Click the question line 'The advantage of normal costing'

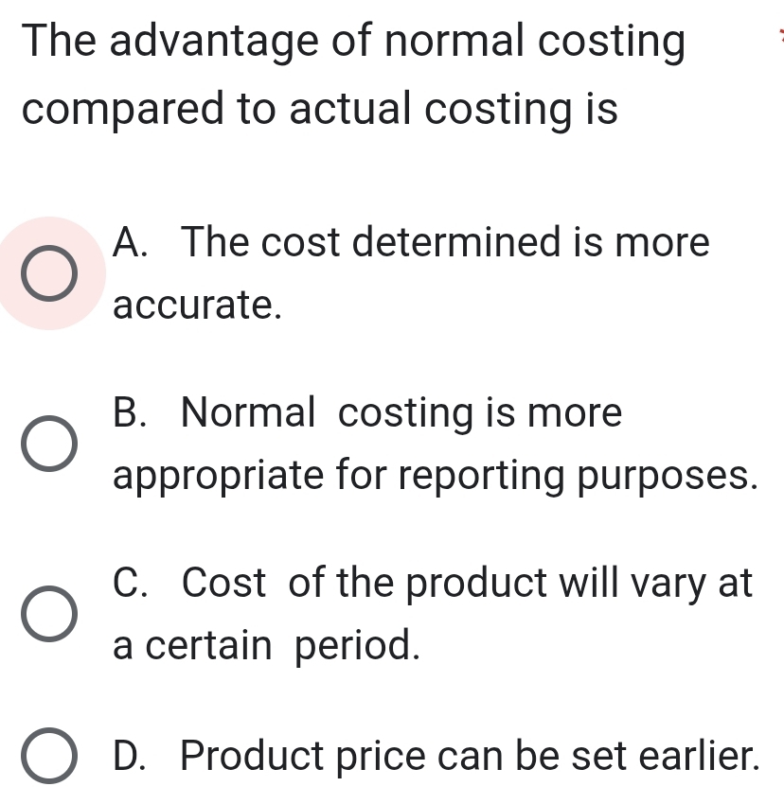pyautogui.click(x=352, y=43)
